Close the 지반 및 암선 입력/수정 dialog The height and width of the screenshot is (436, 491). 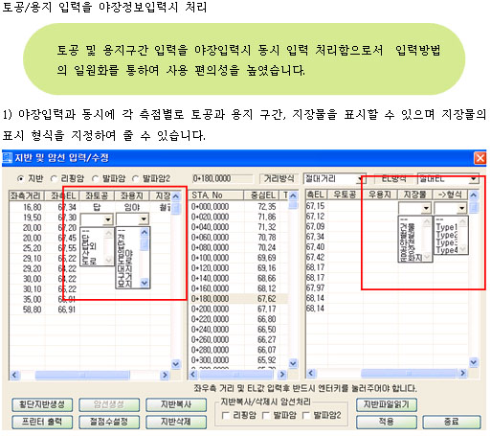pos(480,158)
